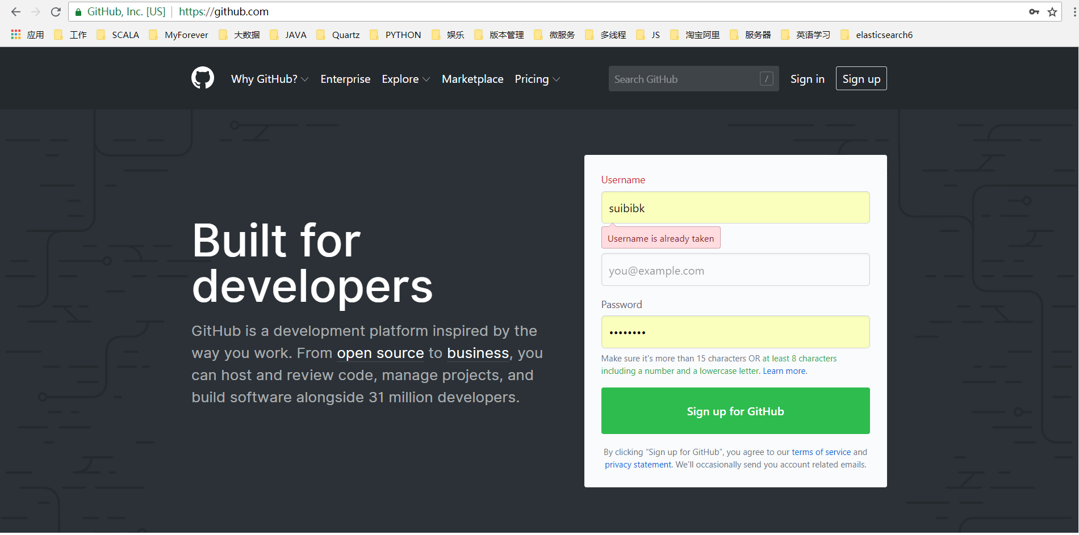Open the business link

pos(478,353)
